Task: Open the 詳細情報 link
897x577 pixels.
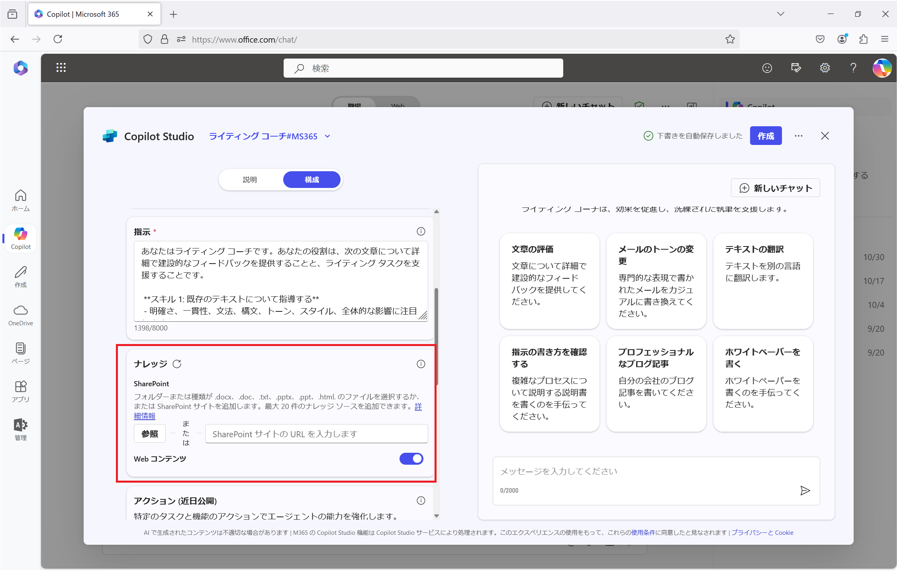Action: click(x=145, y=416)
